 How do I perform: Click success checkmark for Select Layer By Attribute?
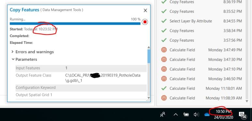point(164,21)
